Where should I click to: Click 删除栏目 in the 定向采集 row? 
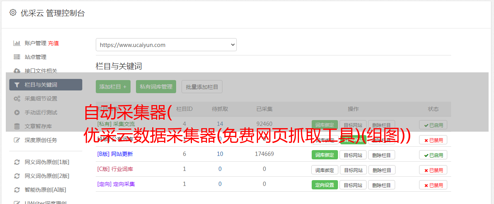tap(382, 185)
